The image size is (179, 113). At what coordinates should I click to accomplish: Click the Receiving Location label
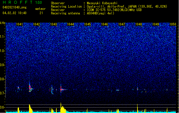coord(66,6)
